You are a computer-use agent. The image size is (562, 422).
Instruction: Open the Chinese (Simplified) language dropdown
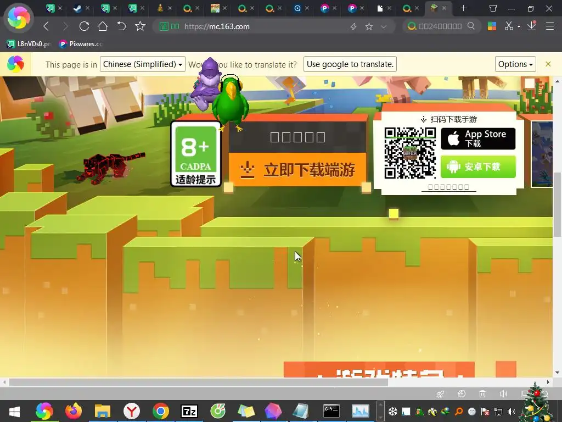[143, 64]
